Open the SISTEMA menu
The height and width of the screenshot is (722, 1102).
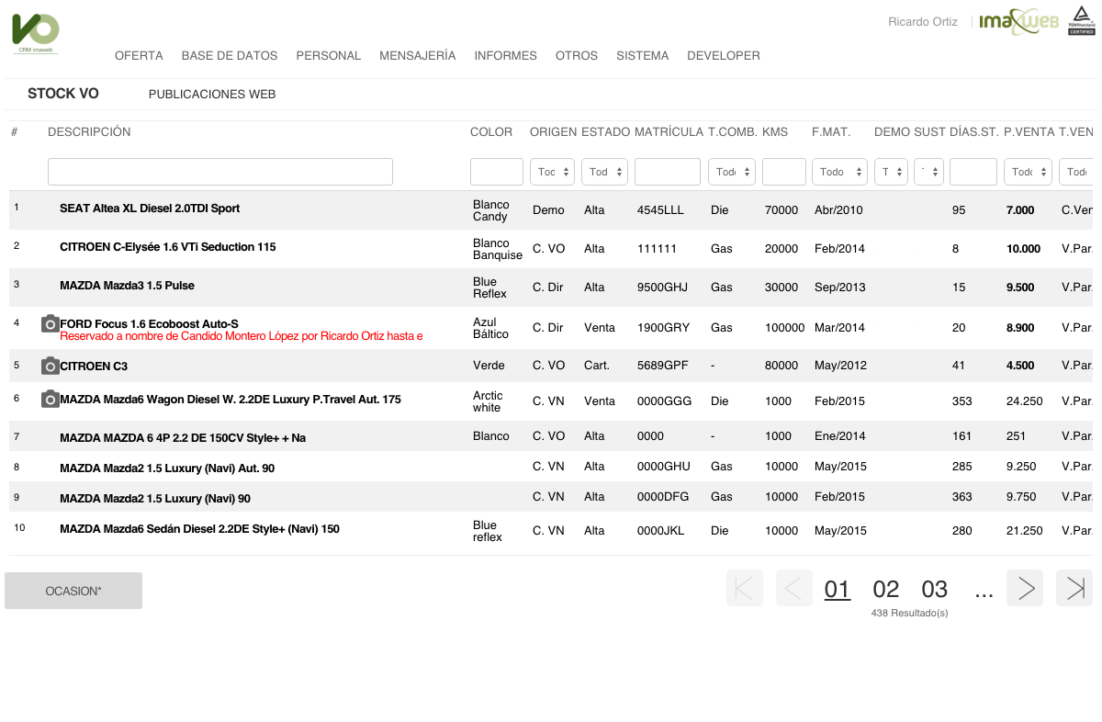click(x=643, y=56)
